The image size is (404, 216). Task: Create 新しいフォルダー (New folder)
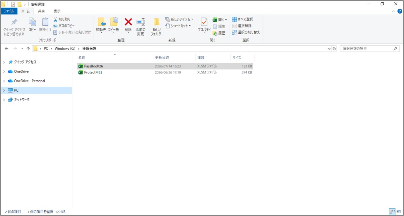click(157, 27)
